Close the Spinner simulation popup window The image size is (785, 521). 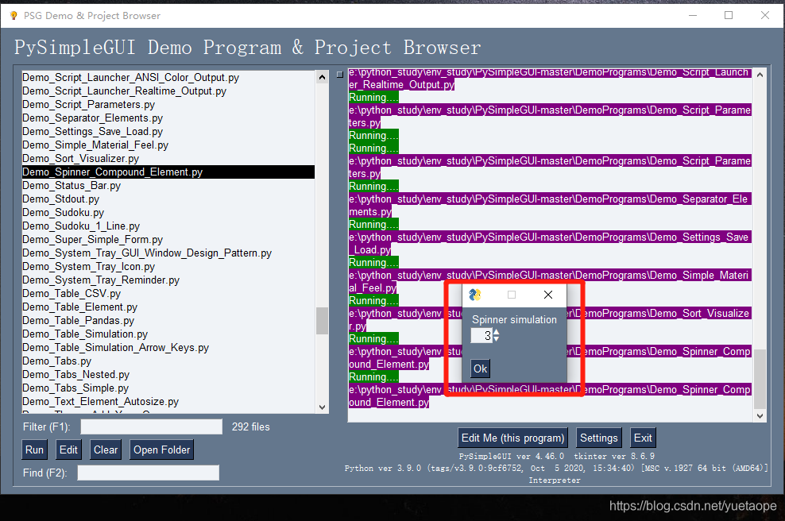548,295
